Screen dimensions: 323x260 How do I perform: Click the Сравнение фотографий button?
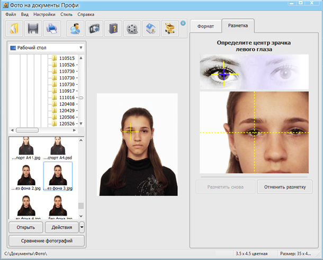(x=47, y=240)
